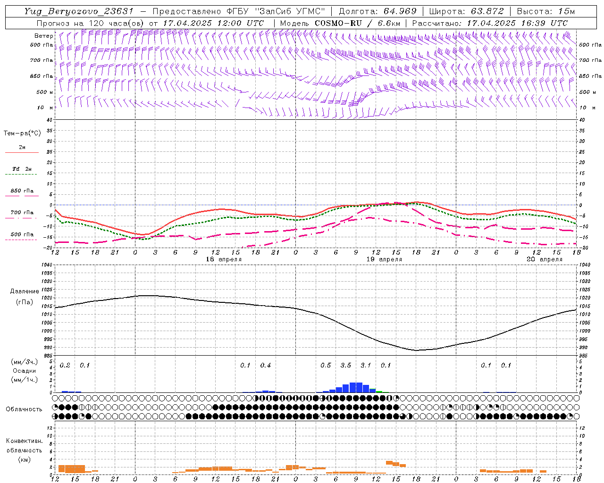Select the 850 гПа temperature legend entry

(x=22, y=191)
